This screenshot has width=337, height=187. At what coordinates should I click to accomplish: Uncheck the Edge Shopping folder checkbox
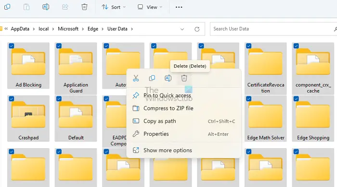(x=296, y=99)
